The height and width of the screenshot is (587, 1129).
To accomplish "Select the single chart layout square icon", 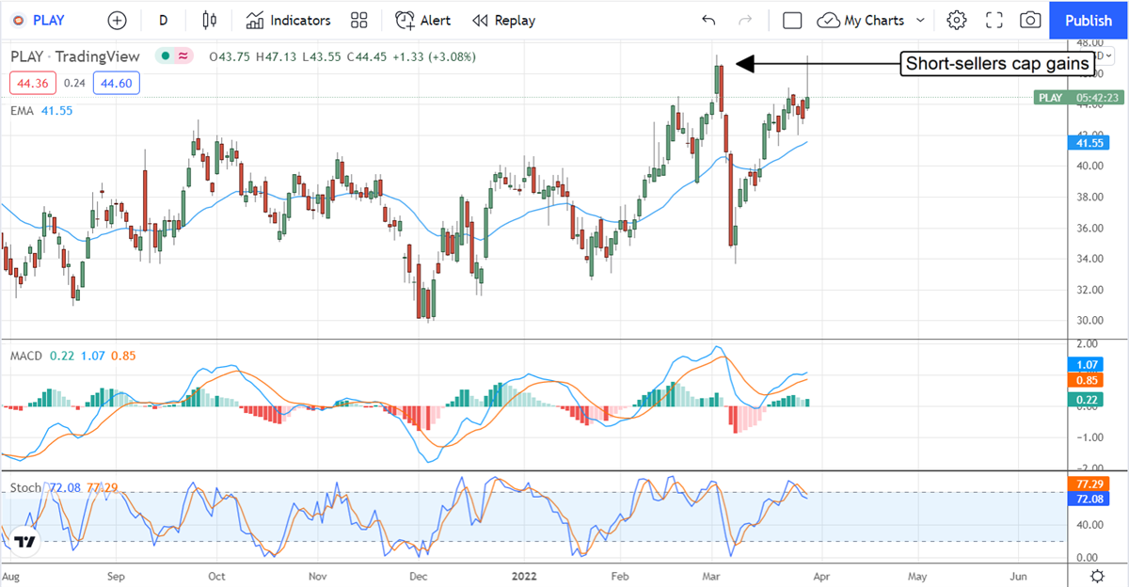I will point(792,20).
